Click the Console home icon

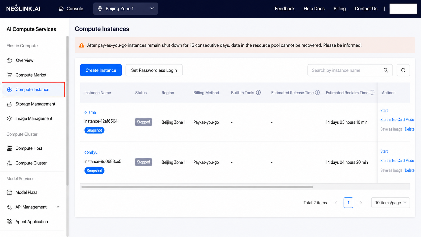[61, 9]
